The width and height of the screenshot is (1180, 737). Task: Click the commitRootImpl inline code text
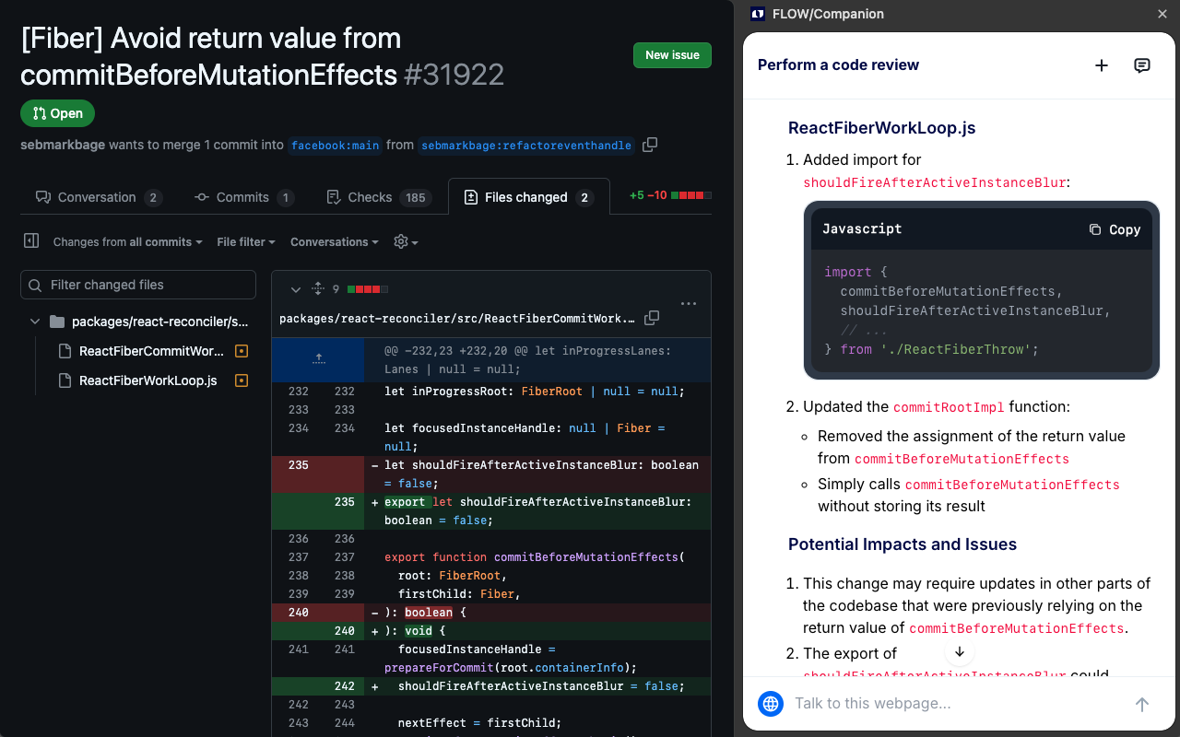point(949,407)
